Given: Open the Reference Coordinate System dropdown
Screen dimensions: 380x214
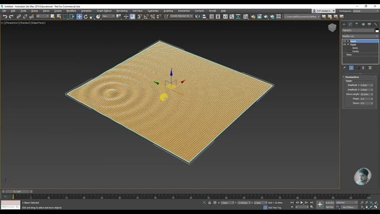Looking at the screenshot, I should pyautogui.click(x=108, y=16).
